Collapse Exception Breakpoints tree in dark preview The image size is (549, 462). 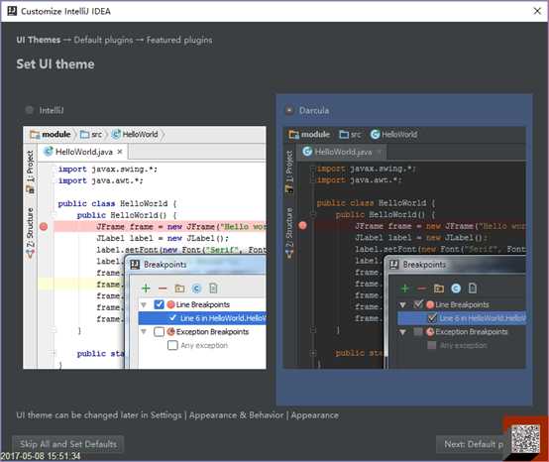coord(402,332)
